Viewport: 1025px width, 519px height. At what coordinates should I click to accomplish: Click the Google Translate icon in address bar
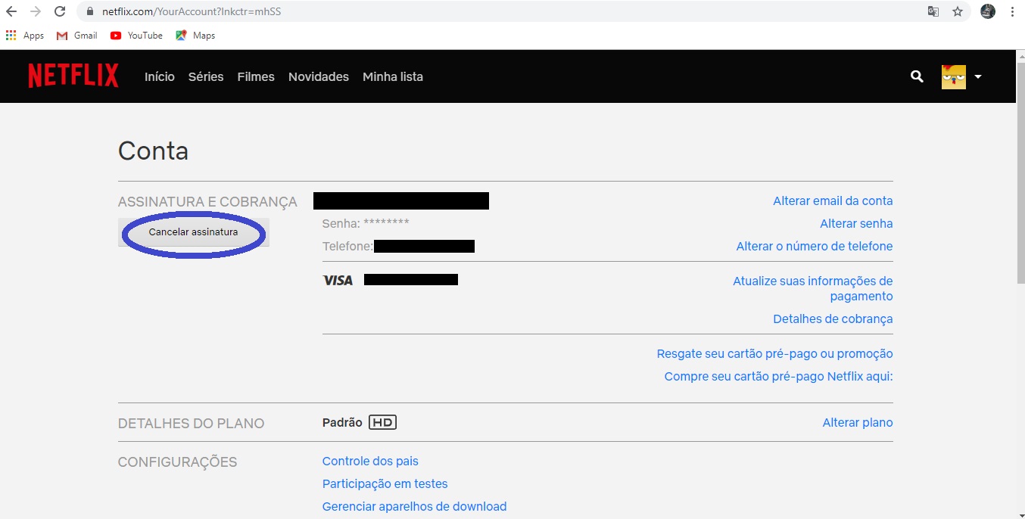[933, 11]
